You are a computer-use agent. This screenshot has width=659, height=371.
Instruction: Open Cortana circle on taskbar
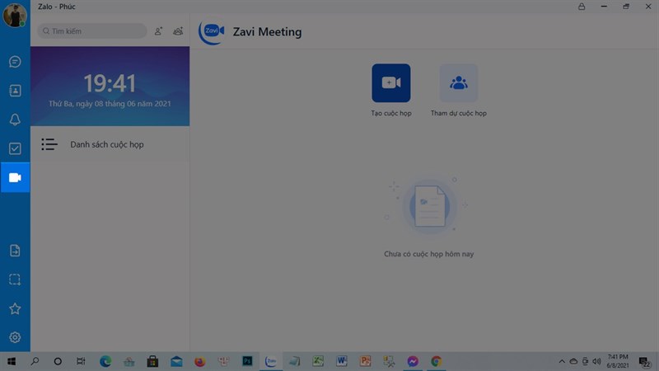point(58,361)
